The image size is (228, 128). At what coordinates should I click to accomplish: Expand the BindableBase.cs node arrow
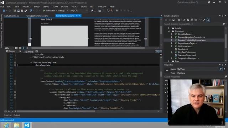(x=172, y=34)
